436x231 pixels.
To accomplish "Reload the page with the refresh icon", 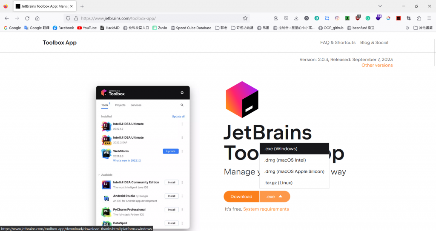I will click(x=27, y=18).
